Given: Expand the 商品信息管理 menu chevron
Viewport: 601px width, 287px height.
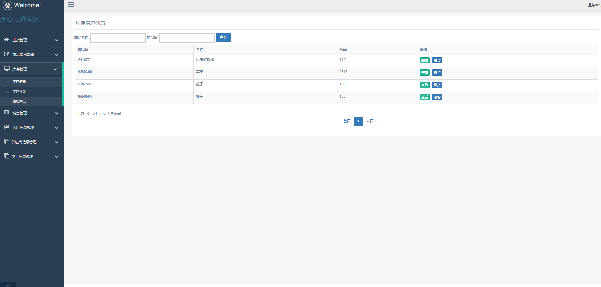Looking at the screenshot, I should click(57, 55).
